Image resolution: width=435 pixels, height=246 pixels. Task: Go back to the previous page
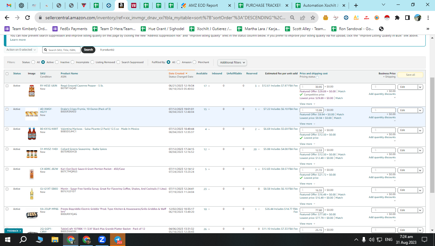[7, 18]
